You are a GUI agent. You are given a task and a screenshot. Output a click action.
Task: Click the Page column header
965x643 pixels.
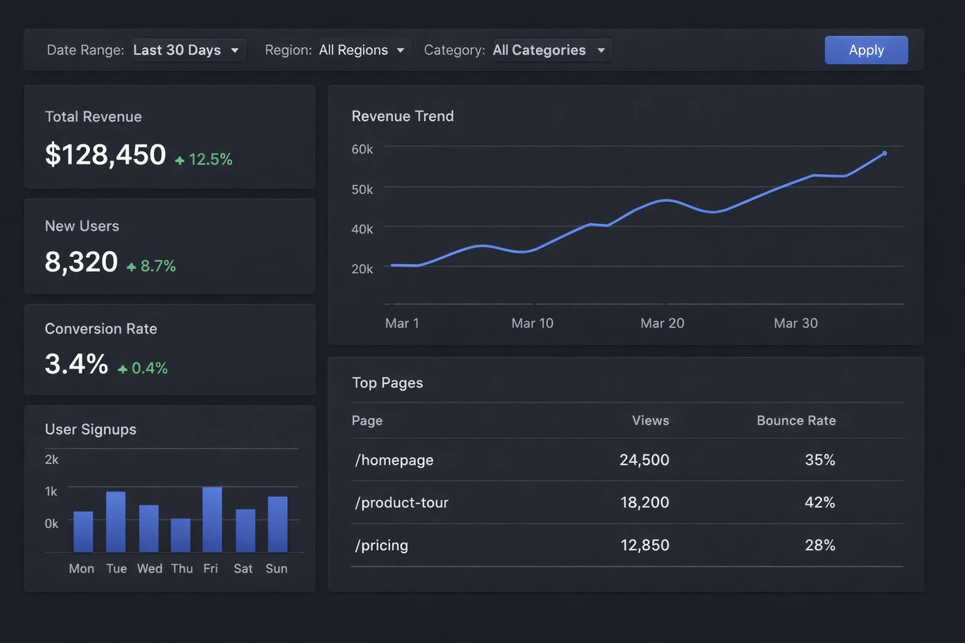368,421
